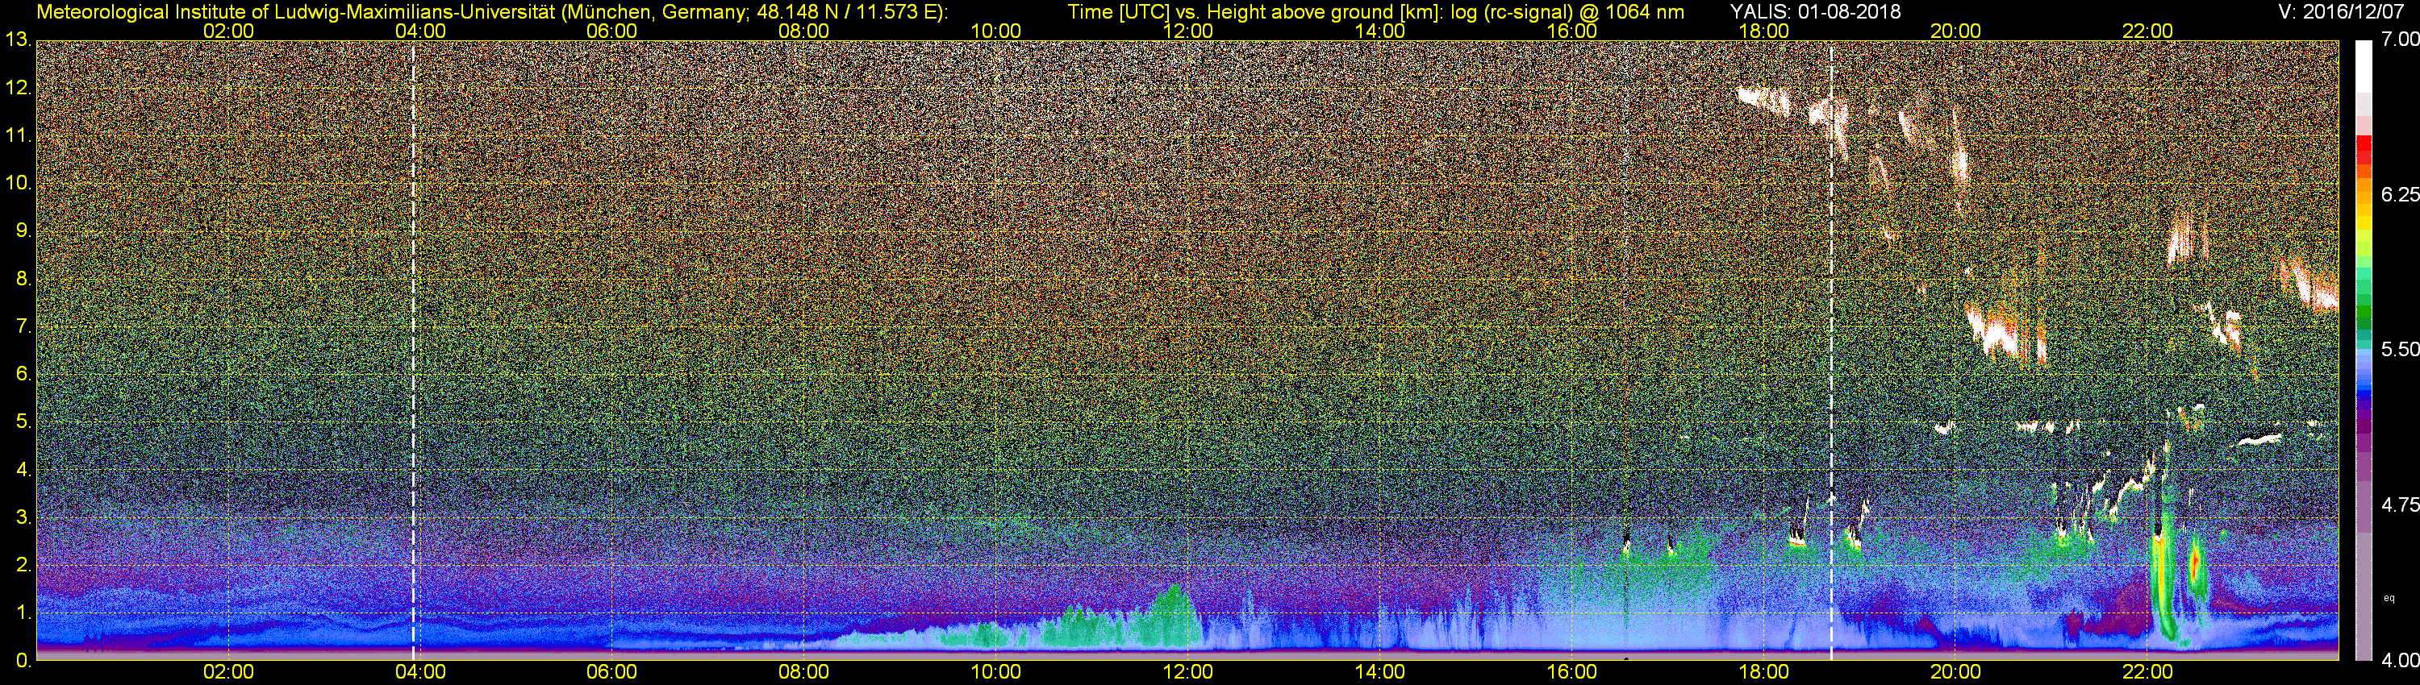This screenshot has width=2420, height=685.
Task: Click the 18:00 label on the bottom time axis
Action: coord(1763,672)
